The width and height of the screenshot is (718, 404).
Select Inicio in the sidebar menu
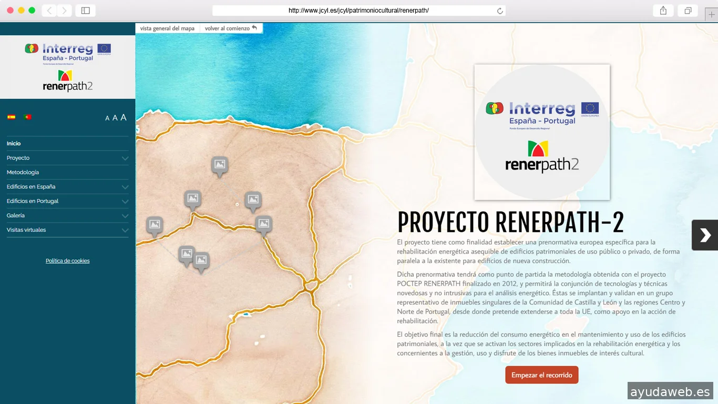click(x=14, y=144)
